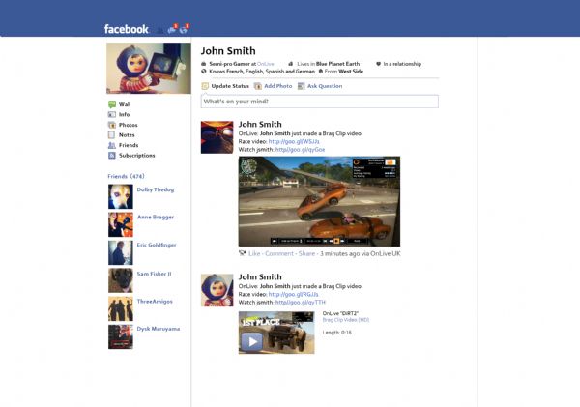Click John Smith's profile picture
The height and width of the screenshot is (407, 580).
point(148,68)
